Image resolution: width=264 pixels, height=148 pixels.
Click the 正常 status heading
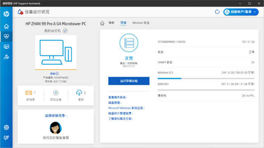point(129,58)
